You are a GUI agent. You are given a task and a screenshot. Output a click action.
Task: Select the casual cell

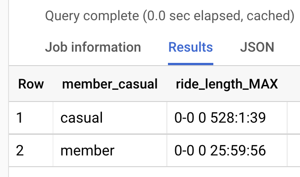(x=110, y=118)
